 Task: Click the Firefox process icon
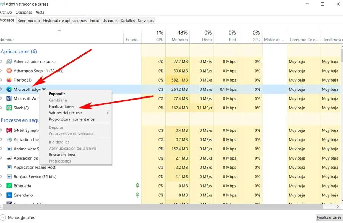tap(9, 80)
